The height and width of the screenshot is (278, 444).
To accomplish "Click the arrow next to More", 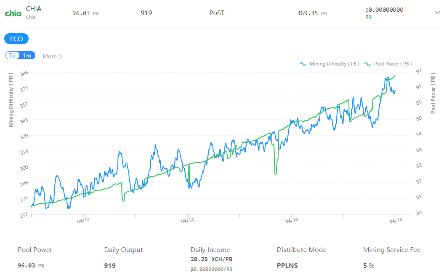I will (61, 56).
